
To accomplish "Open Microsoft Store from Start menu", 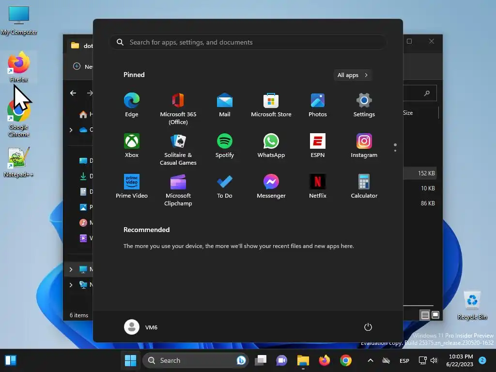I will (x=271, y=105).
